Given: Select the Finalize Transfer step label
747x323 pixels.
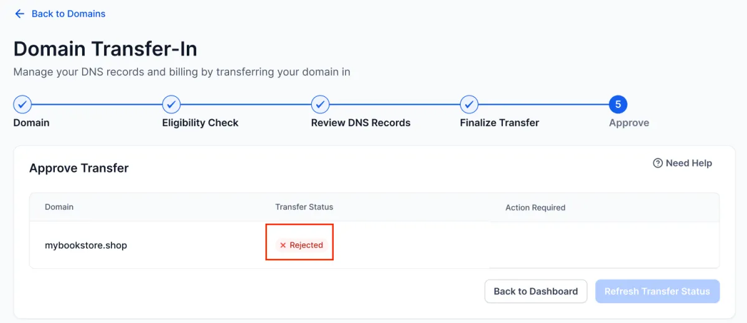Looking at the screenshot, I should click(499, 123).
